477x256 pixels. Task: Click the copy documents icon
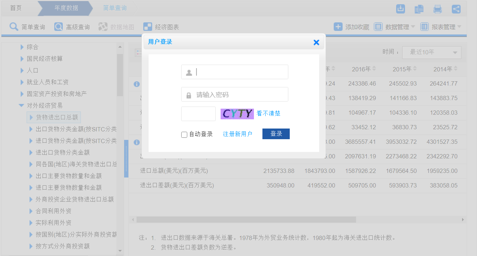tap(419, 9)
